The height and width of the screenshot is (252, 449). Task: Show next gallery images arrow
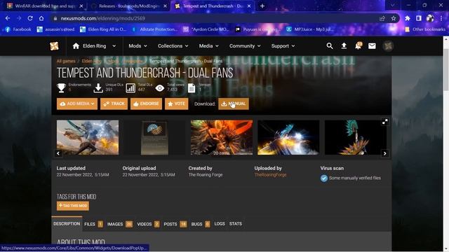(x=385, y=153)
